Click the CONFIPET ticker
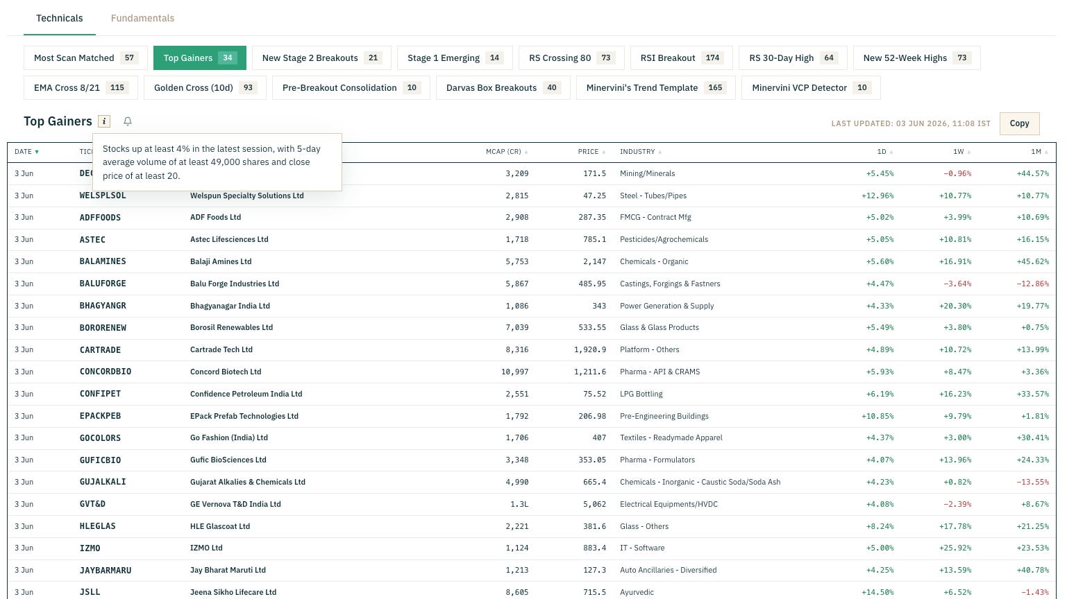 pyautogui.click(x=100, y=394)
